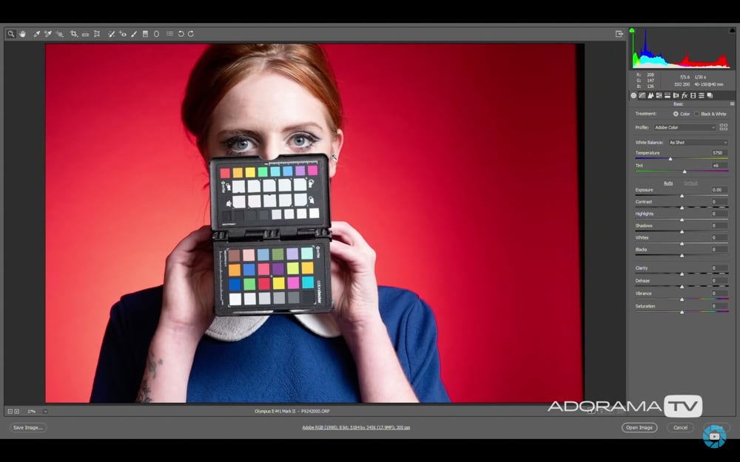This screenshot has height=462, width=740.
Task: Select the Spot Removal tool
Action: point(112,33)
